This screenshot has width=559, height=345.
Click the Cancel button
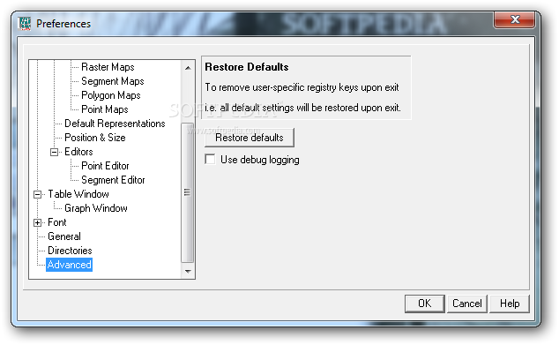click(467, 304)
